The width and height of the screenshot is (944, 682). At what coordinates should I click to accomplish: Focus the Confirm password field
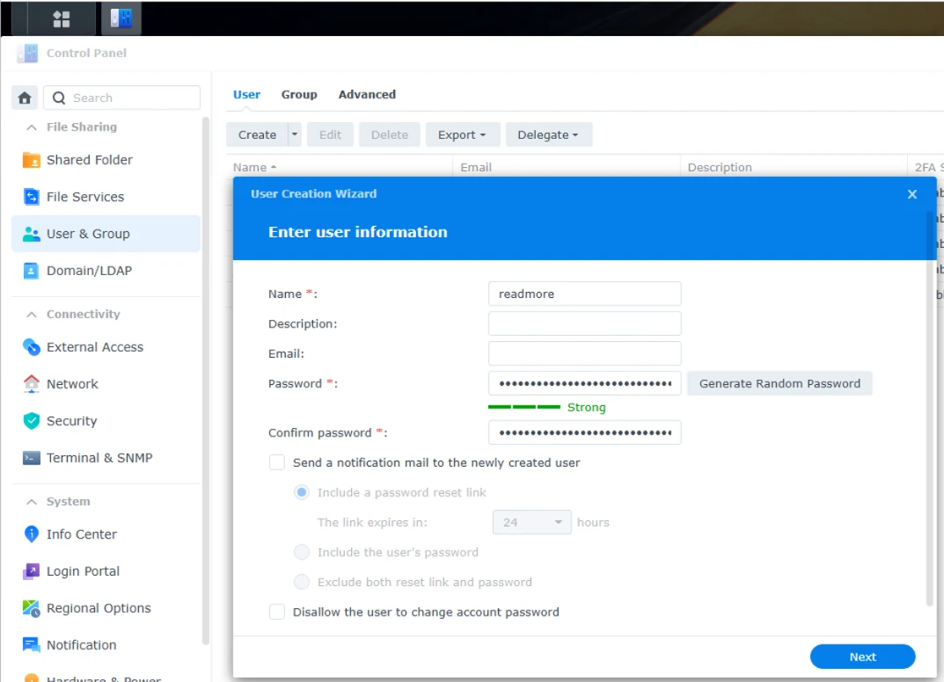(584, 432)
